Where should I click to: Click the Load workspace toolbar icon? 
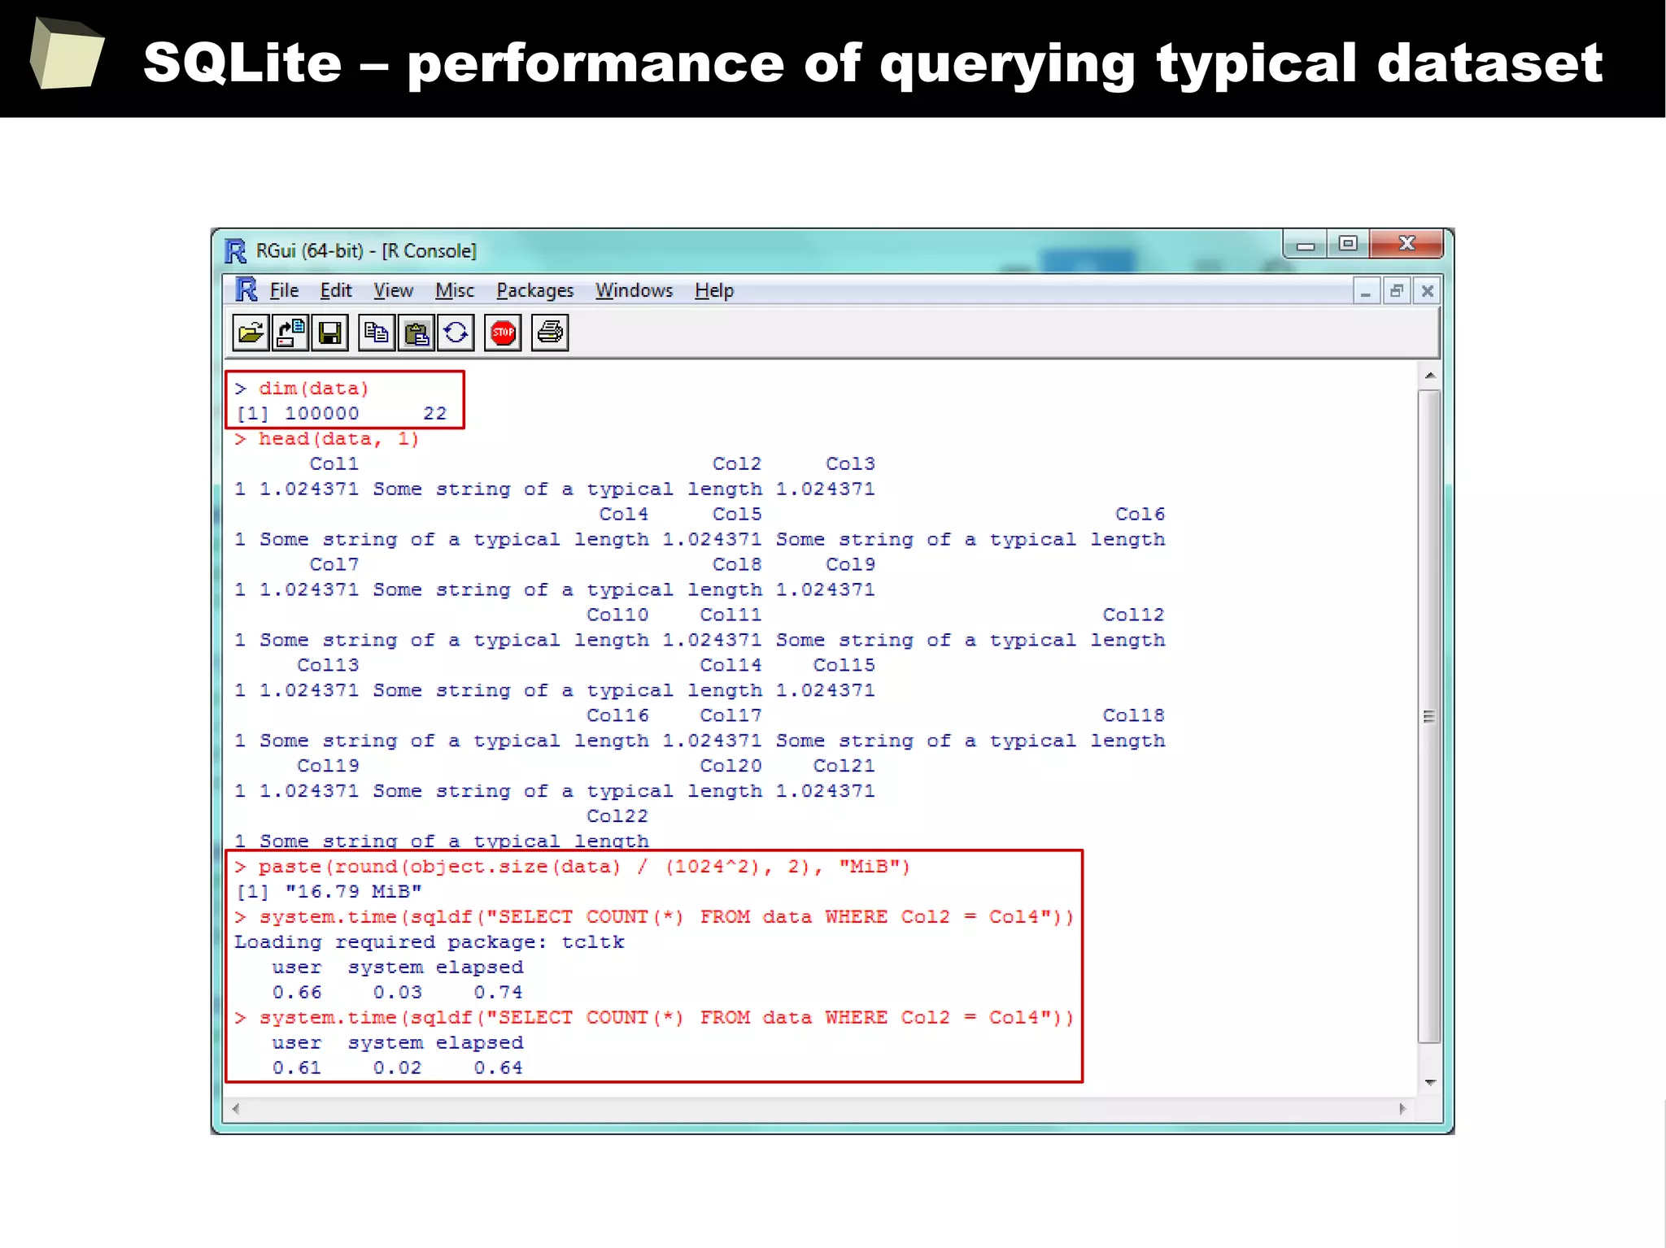point(290,333)
